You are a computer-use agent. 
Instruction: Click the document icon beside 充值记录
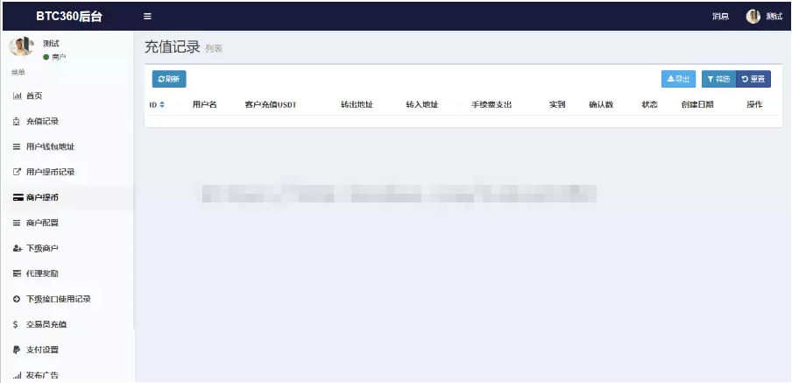click(16, 122)
